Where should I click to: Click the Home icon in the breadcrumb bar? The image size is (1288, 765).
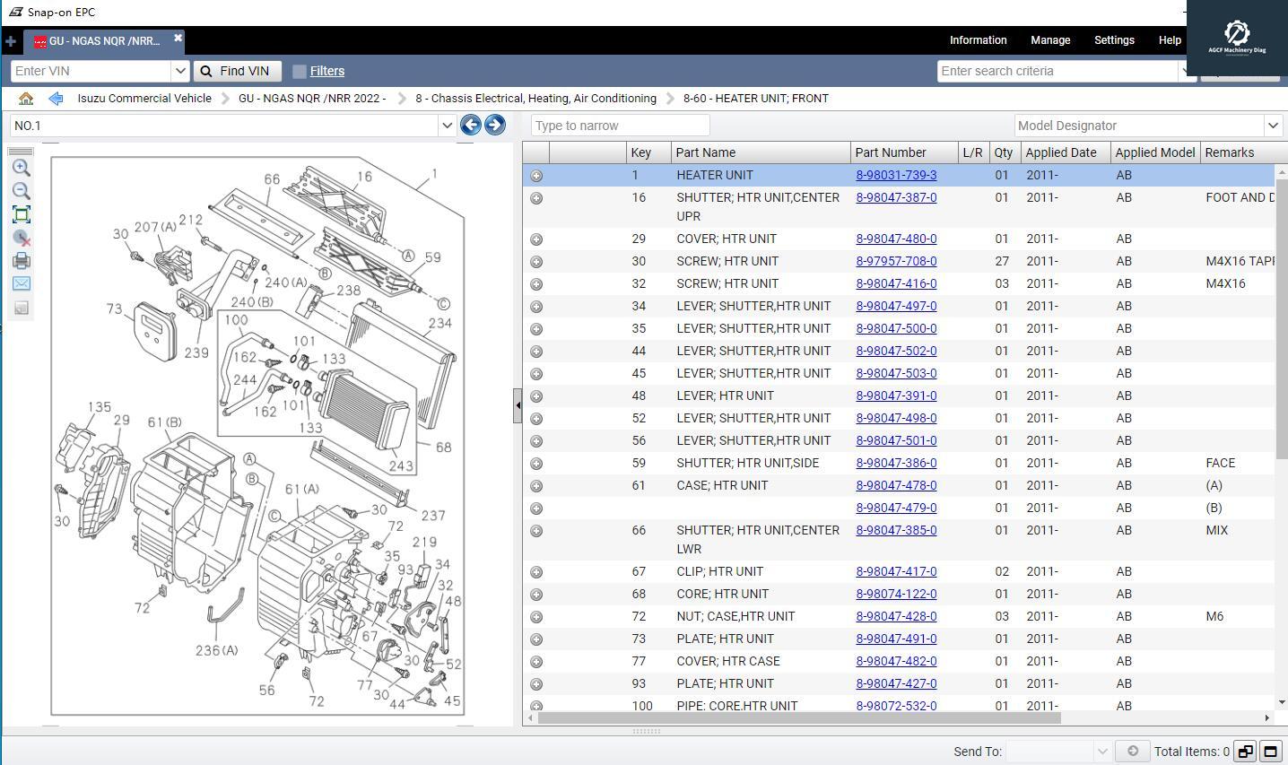tap(26, 99)
